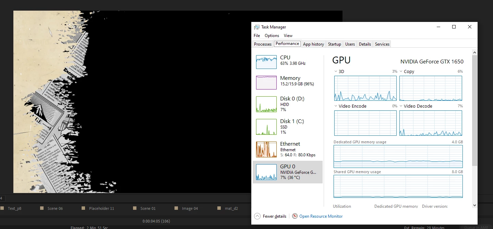Image resolution: width=493 pixels, height=229 pixels.
Task: Click the Fewer details text button
Action: (x=275, y=216)
